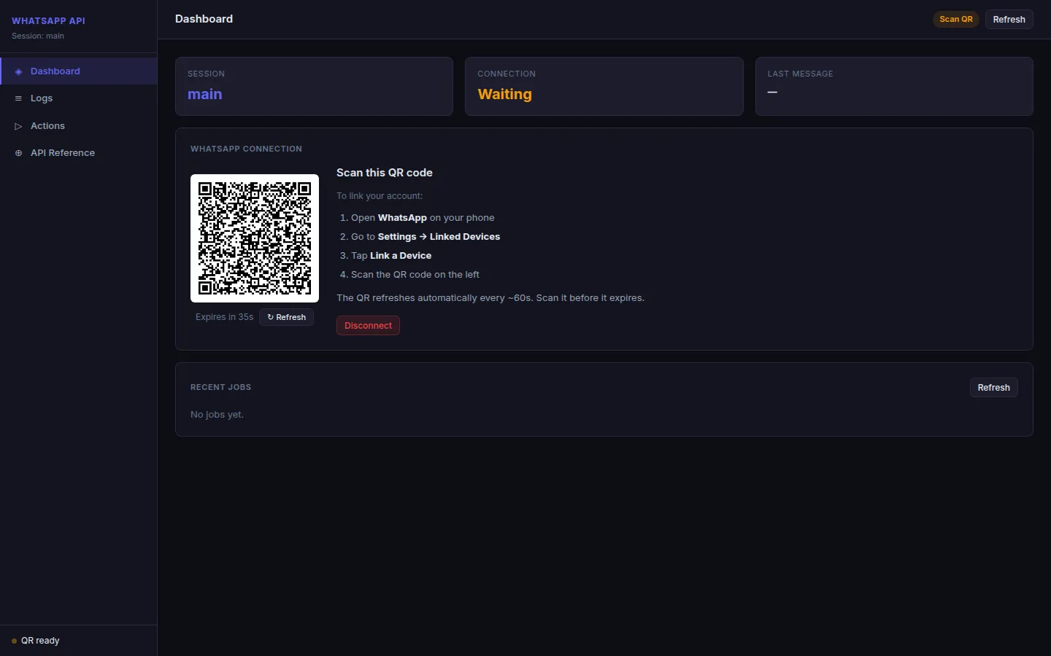Click the WHATSAPP CONNECTION section heading
Image resolution: width=1051 pixels, height=656 pixels.
click(x=246, y=149)
